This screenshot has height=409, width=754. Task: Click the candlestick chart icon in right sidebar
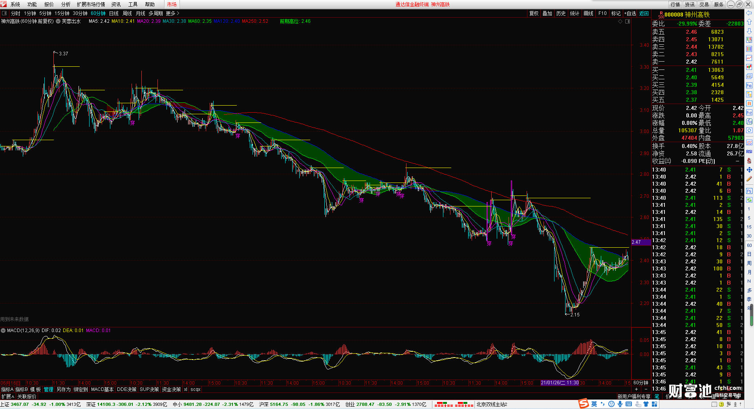(749, 67)
